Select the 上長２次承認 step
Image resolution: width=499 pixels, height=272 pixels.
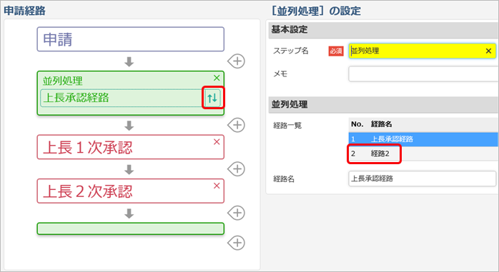(131, 191)
